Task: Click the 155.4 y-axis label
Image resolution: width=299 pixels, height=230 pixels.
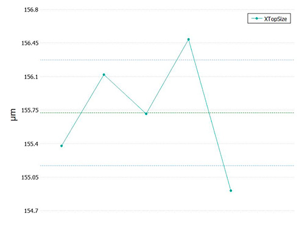Action: point(31,144)
